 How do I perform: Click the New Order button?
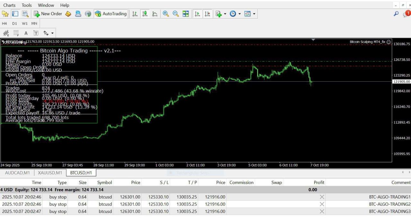(x=48, y=14)
